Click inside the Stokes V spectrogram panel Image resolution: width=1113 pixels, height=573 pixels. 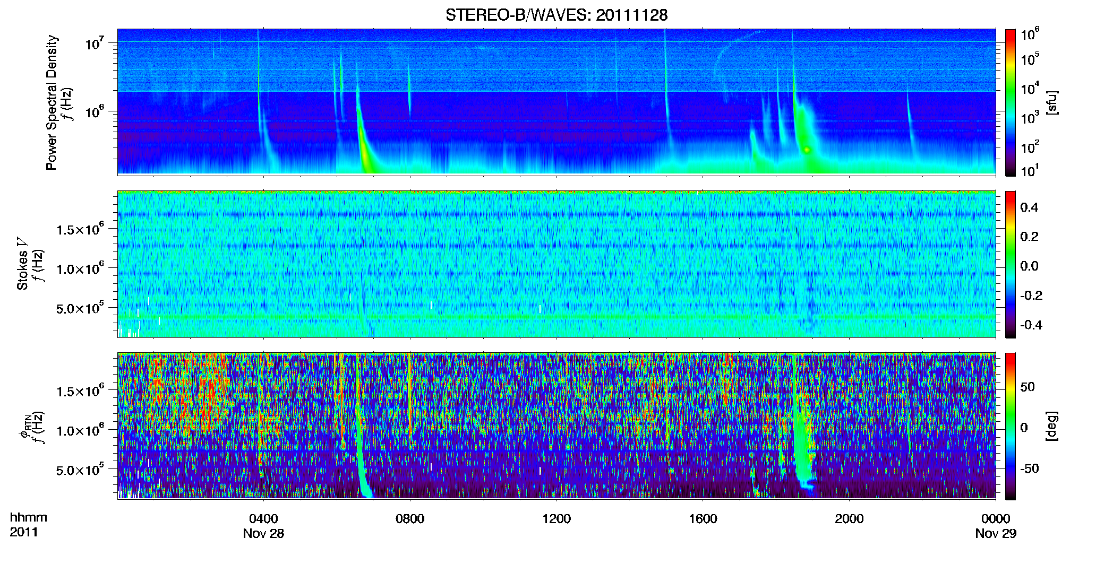[556, 264]
